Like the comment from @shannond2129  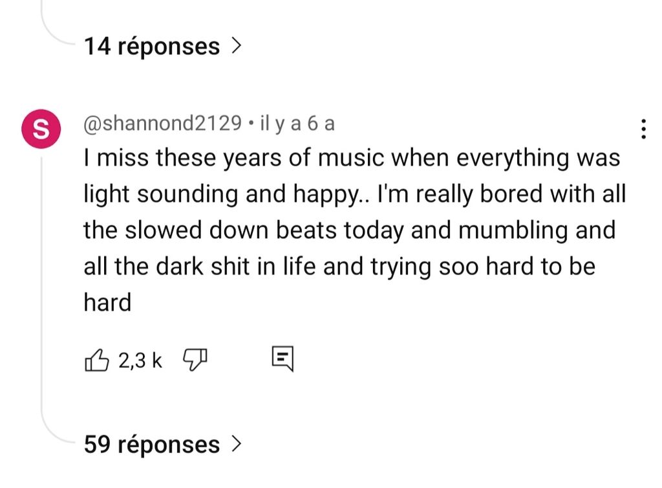click(94, 360)
